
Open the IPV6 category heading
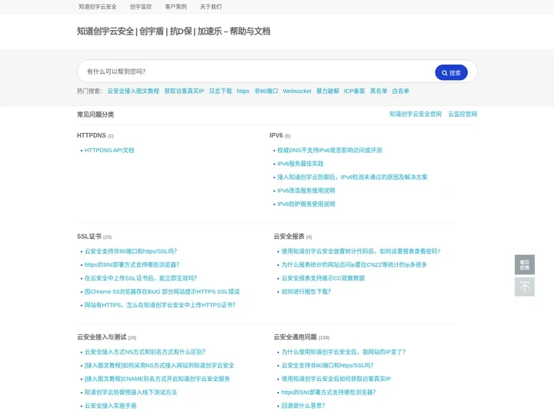tap(276, 135)
